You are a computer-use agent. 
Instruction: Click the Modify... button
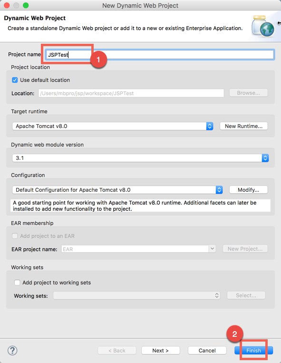tap(248, 190)
